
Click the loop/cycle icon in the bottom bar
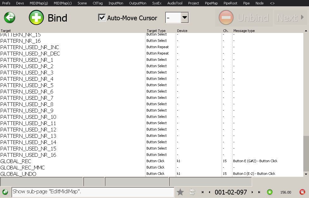click(x=192, y=192)
